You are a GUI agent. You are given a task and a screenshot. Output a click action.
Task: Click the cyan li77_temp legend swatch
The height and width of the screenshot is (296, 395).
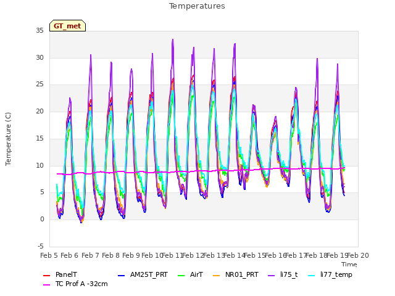(x=312, y=276)
